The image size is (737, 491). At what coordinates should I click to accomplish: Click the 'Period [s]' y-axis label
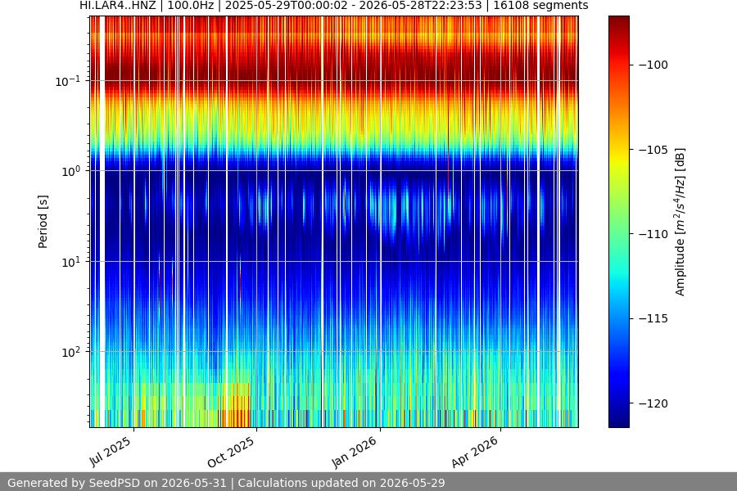[x=43, y=222]
